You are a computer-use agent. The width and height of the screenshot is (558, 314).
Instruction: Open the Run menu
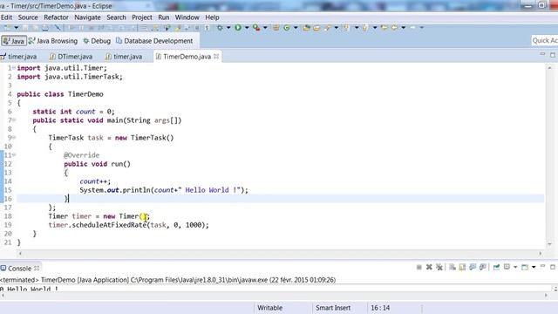pos(164,17)
